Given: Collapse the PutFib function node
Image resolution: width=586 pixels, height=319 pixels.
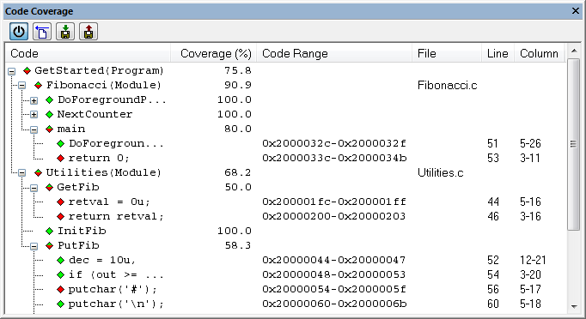Looking at the screenshot, I should point(34,246).
